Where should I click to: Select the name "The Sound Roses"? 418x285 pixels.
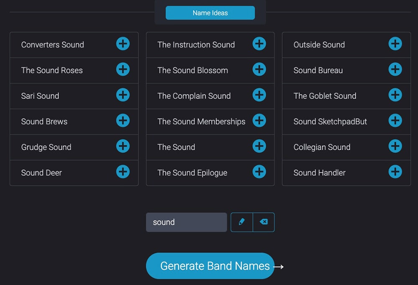click(52, 70)
